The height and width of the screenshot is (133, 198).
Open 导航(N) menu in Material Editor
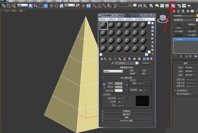(121, 19)
